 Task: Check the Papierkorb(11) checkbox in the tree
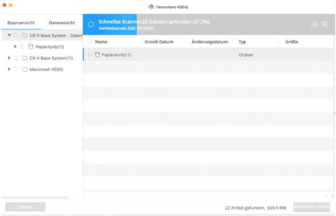(x=22, y=47)
